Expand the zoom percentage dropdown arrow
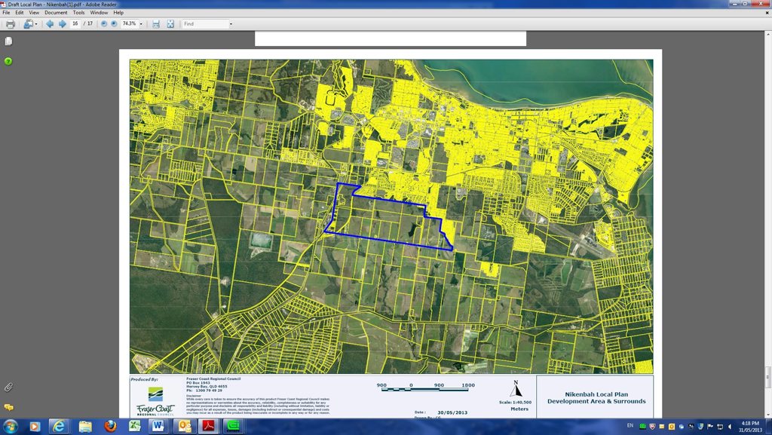 point(140,24)
